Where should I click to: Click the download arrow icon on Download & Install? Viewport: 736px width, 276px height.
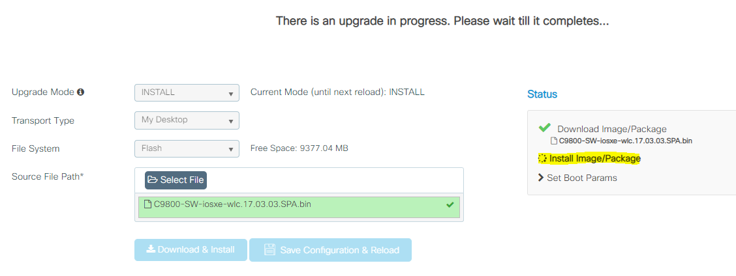pyautogui.click(x=151, y=249)
